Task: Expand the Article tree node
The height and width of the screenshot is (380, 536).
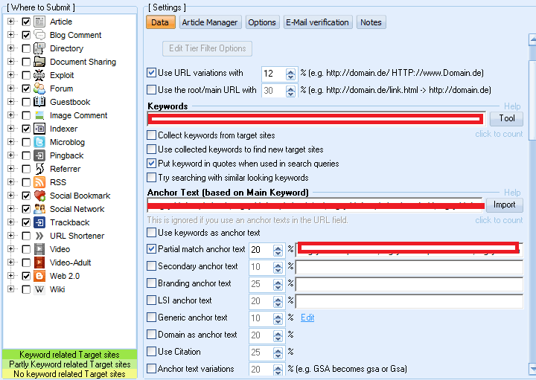Action: tap(11, 22)
